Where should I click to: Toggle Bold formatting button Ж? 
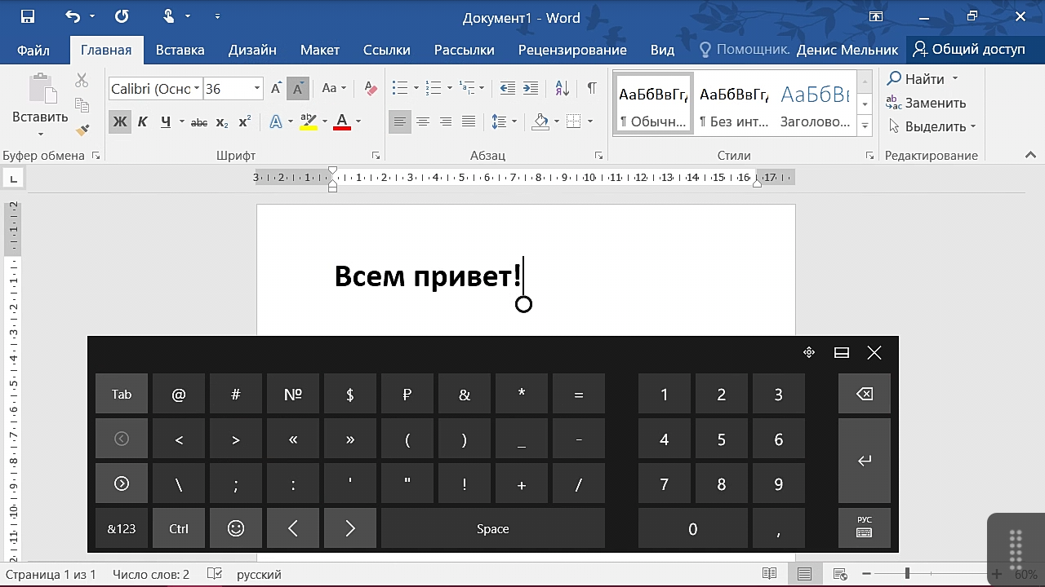120,122
